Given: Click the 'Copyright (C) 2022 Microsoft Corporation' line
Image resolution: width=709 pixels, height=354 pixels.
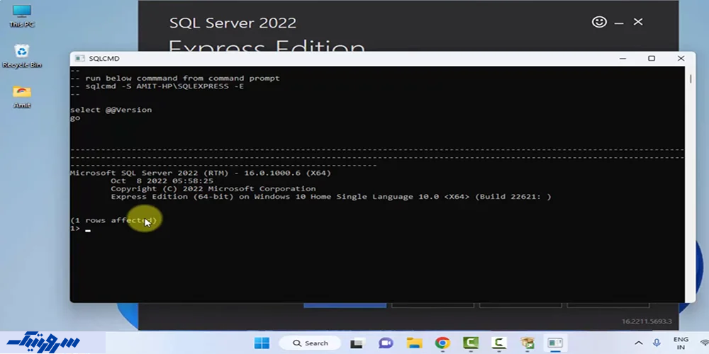Looking at the screenshot, I should coord(213,189).
